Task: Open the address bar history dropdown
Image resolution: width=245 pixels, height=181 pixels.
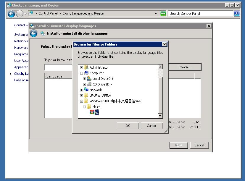Action: 156,14
